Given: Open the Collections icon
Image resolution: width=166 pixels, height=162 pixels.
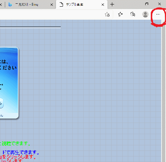Looking at the screenshot, I should tap(133, 14).
